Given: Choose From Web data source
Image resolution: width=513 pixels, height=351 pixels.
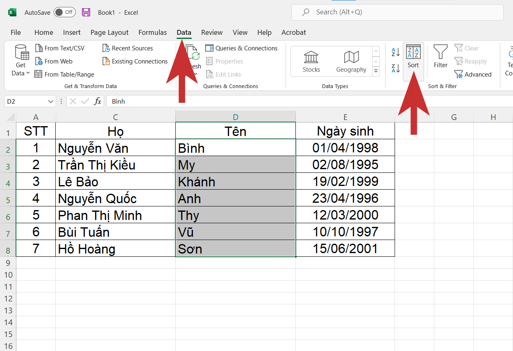Looking at the screenshot, I should click(x=54, y=61).
